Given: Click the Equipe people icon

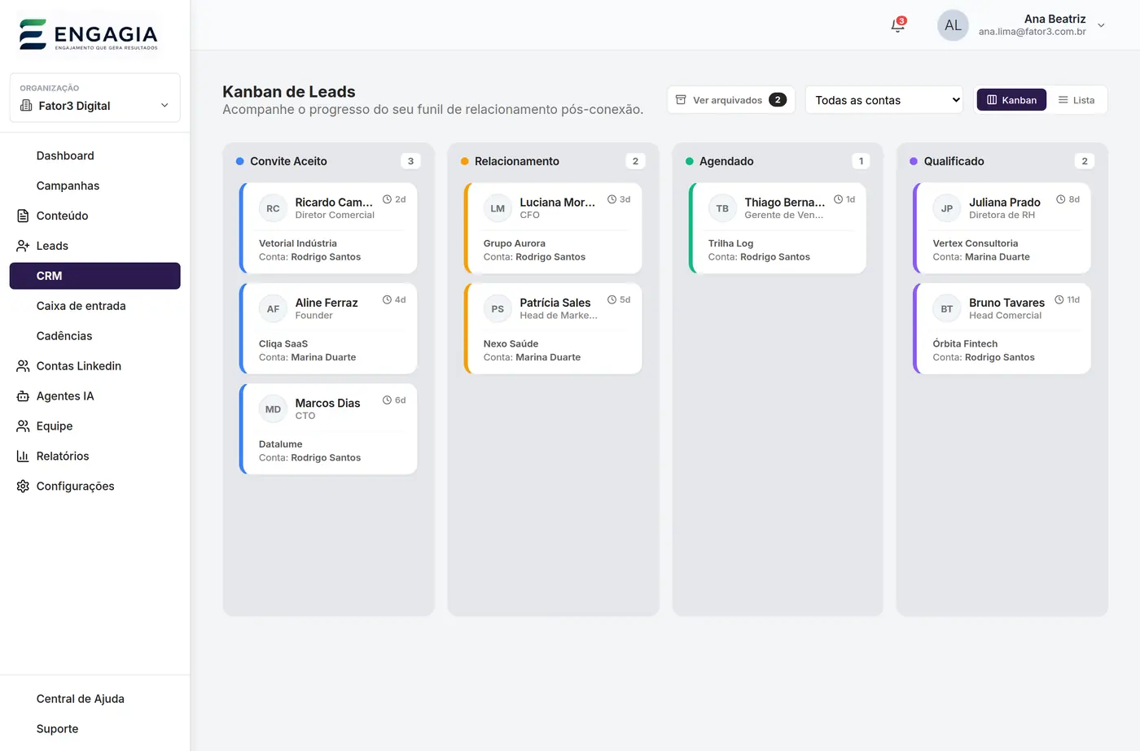Looking at the screenshot, I should (23, 426).
